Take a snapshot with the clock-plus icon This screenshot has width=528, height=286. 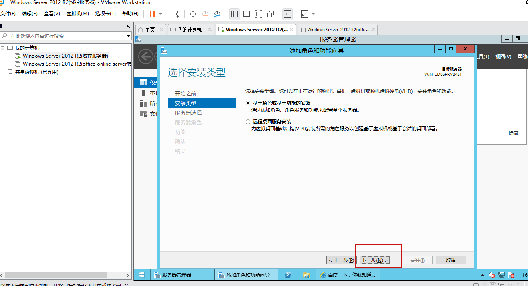(193, 14)
